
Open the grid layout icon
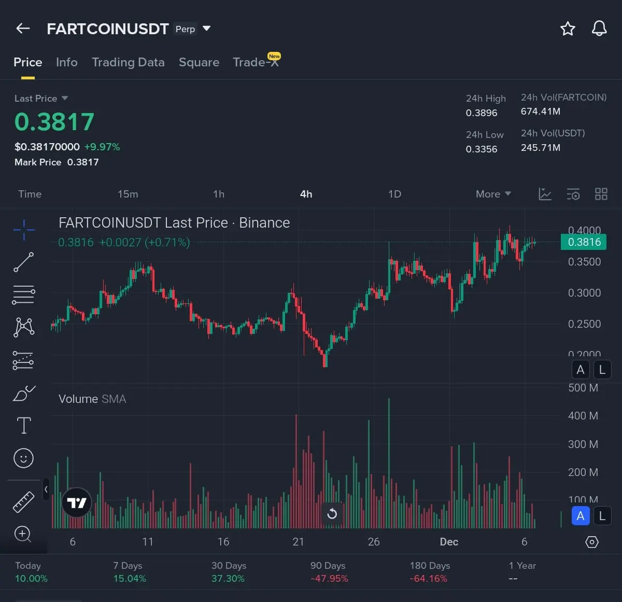click(601, 194)
